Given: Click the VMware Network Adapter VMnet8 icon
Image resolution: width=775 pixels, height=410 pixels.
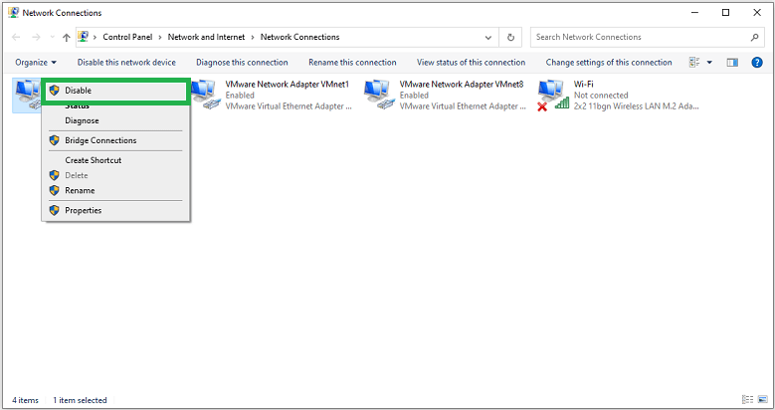Looking at the screenshot, I should pos(380,95).
